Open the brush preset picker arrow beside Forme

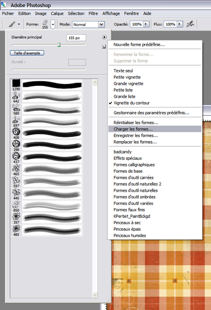53,24
